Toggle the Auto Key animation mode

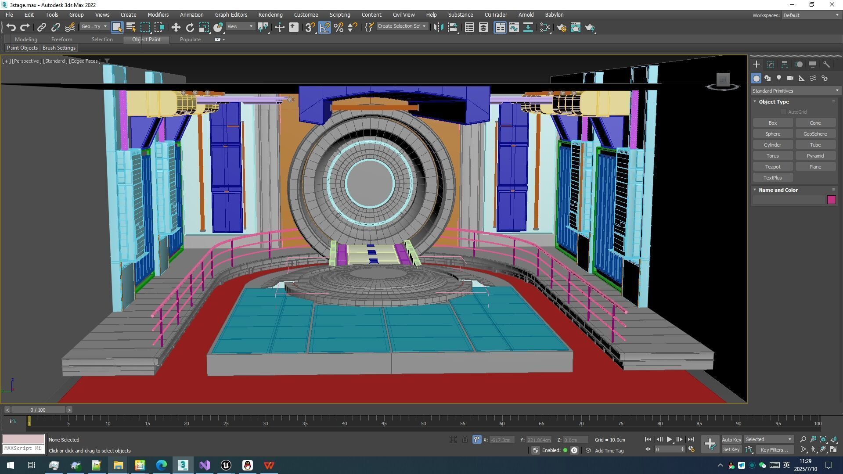731,439
